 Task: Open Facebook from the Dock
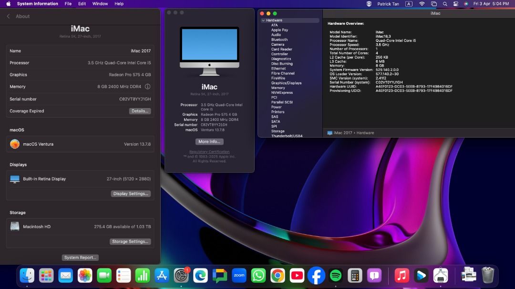(x=316, y=275)
